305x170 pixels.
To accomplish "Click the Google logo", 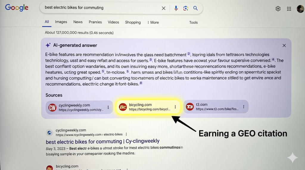I will pos(17,8).
